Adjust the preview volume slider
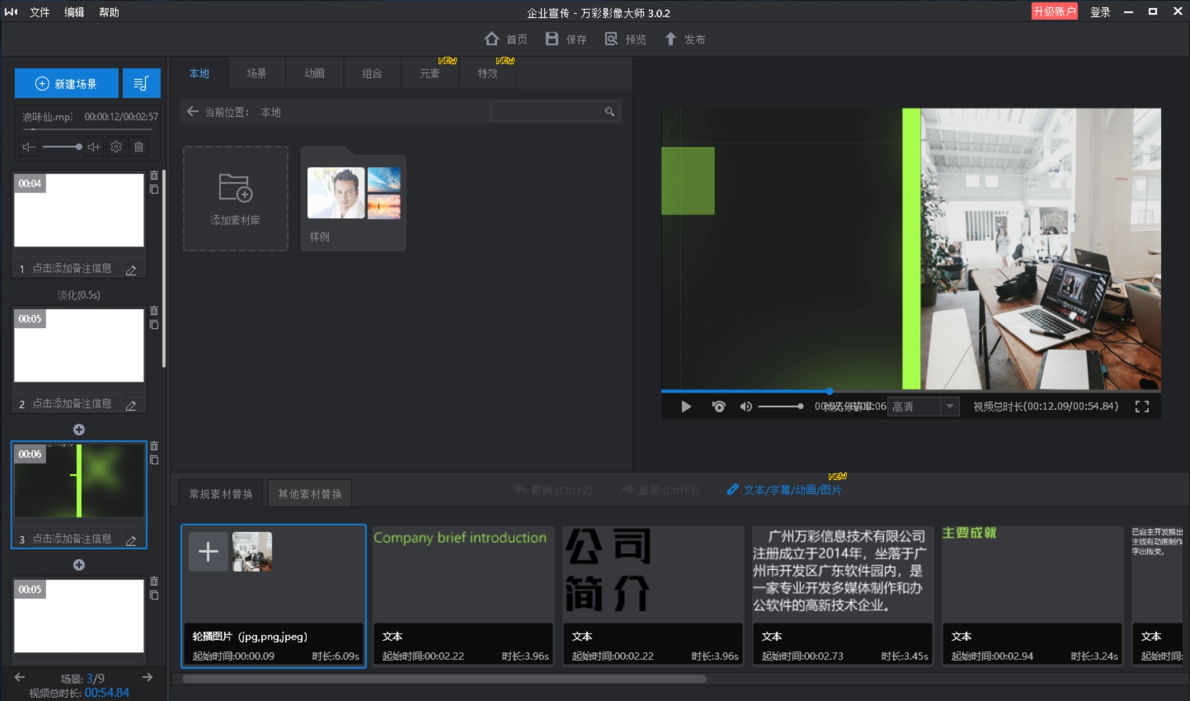The image size is (1190, 701). click(780, 407)
